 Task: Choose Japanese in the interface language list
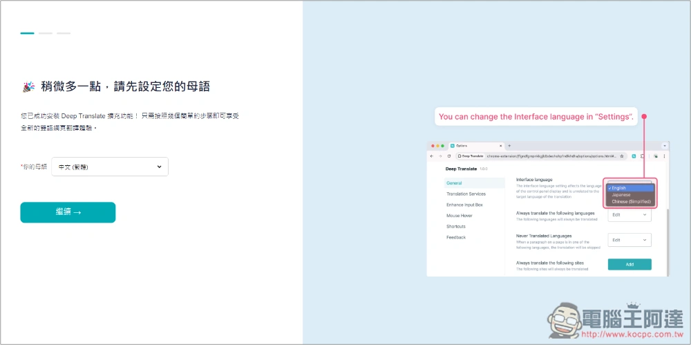[621, 195]
